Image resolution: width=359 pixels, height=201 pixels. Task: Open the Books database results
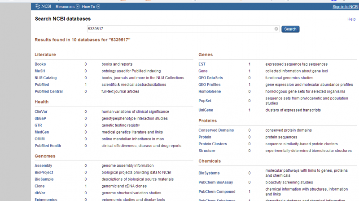tap(40, 64)
